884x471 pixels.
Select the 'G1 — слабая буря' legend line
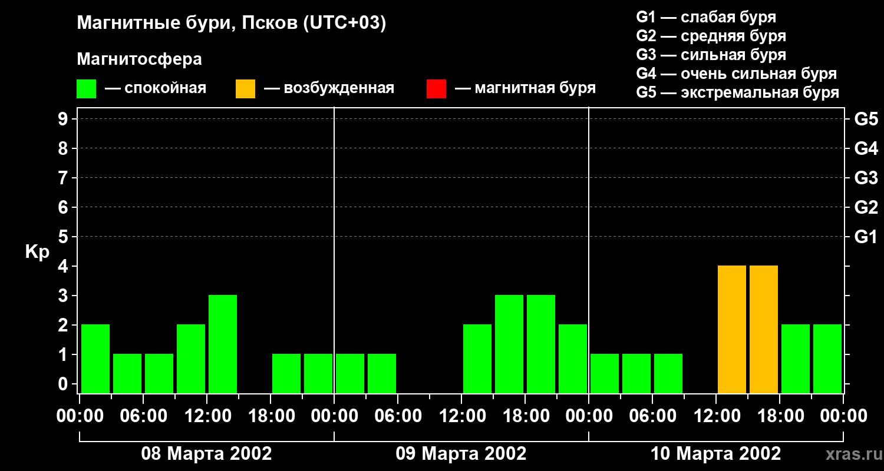click(x=706, y=17)
